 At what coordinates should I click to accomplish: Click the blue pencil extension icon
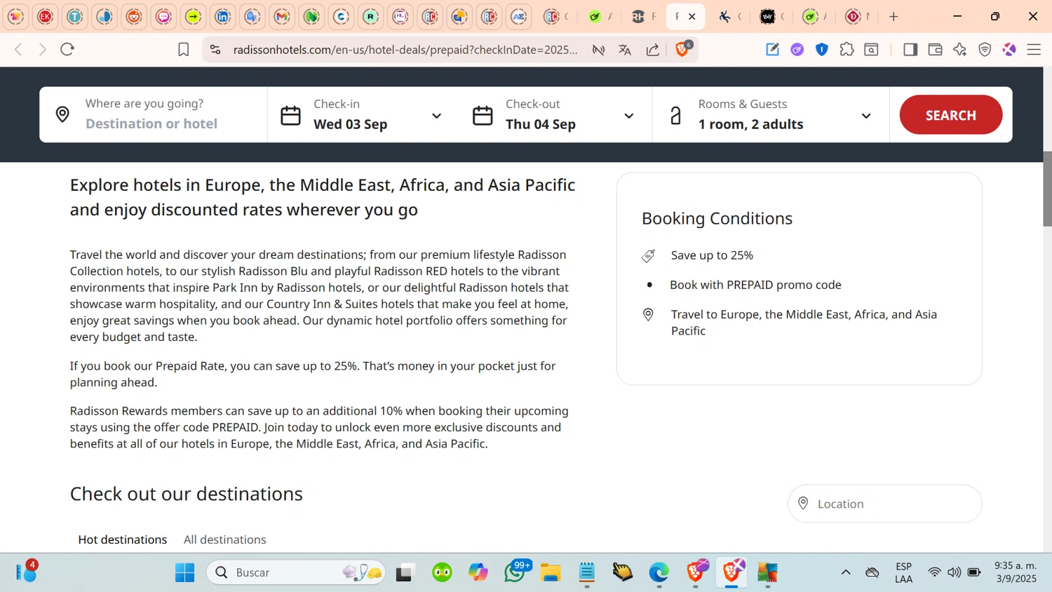(772, 49)
